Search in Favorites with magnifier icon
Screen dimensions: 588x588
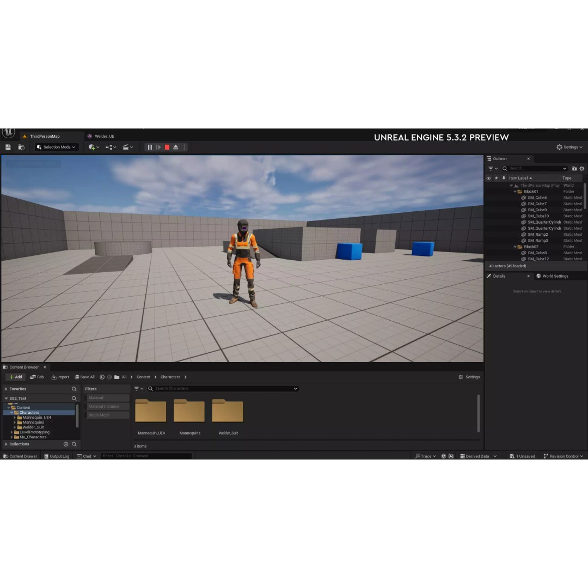point(74,389)
